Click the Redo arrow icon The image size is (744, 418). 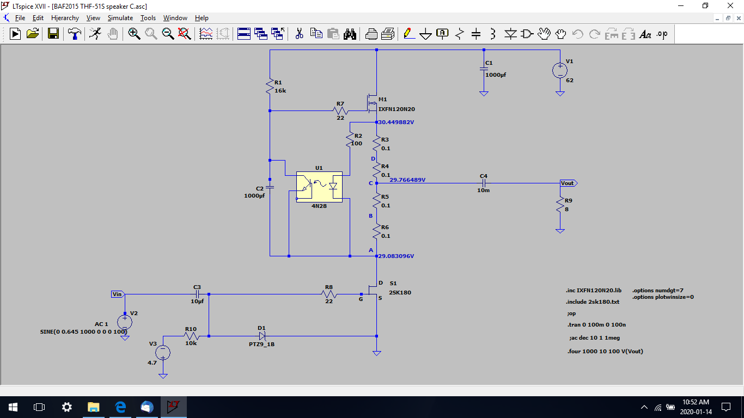[x=595, y=34]
